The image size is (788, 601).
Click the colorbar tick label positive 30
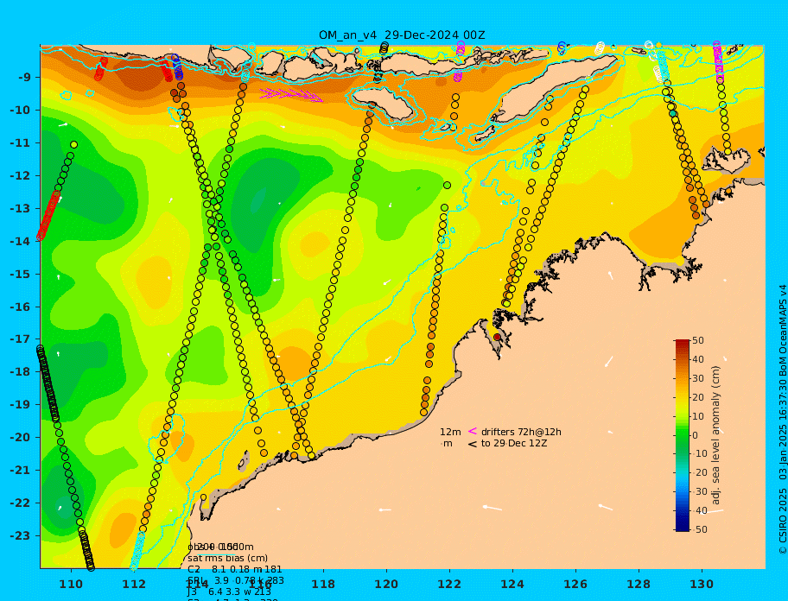(698, 378)
